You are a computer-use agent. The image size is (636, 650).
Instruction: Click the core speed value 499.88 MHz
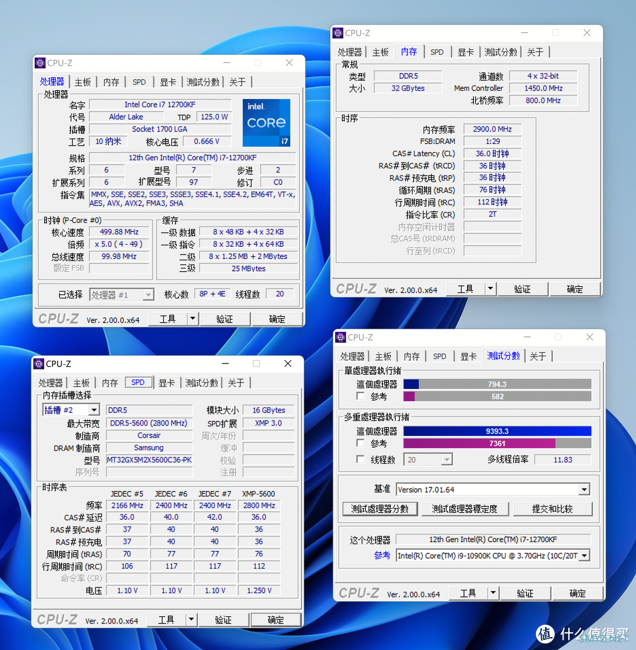pyautogui.click(x=120, y=232)
